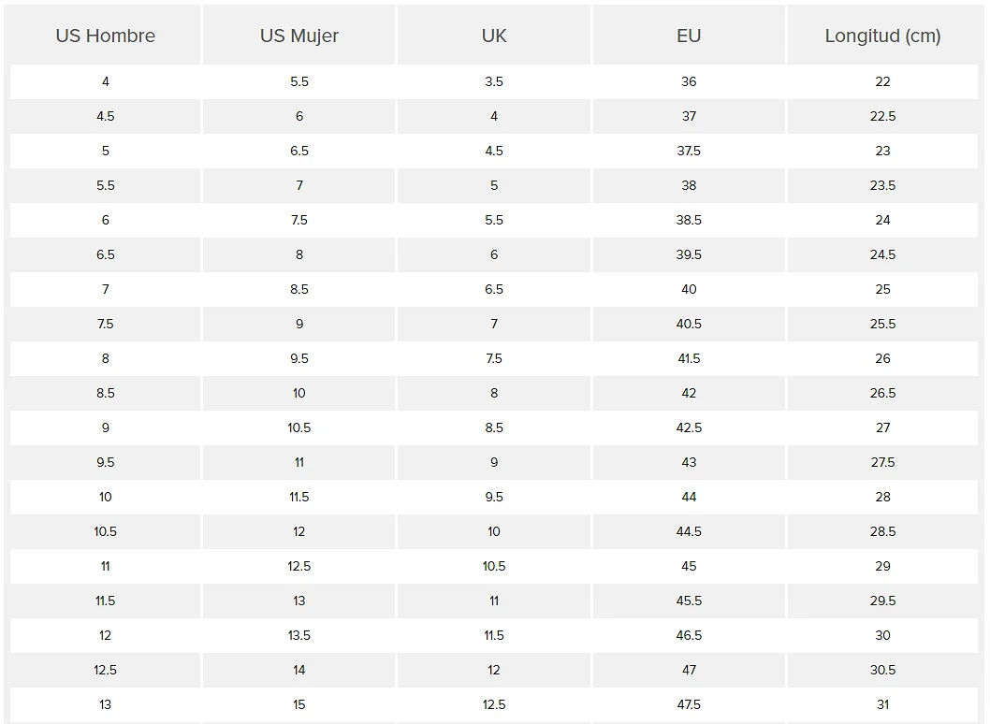Click US Mujer size 11.5 cell

(299, 497)
